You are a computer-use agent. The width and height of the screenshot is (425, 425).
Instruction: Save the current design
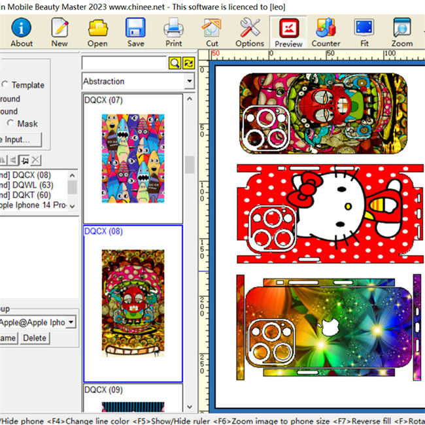pos(135,33)
